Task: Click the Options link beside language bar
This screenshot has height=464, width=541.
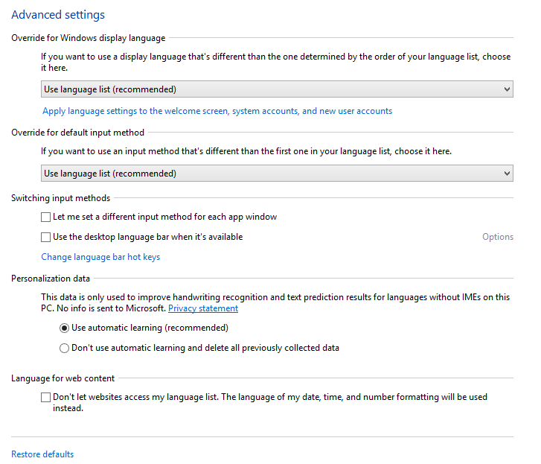Action: pos(498,237)
